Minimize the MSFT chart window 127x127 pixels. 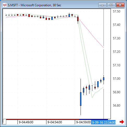coord(102,5)
